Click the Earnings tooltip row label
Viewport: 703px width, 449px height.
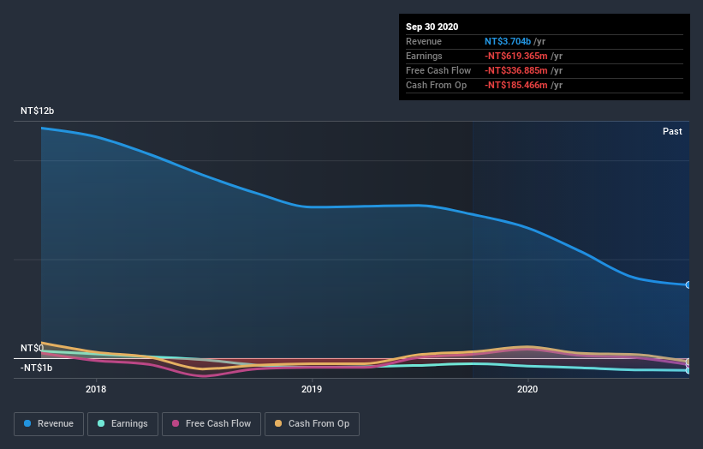[424, 56]
